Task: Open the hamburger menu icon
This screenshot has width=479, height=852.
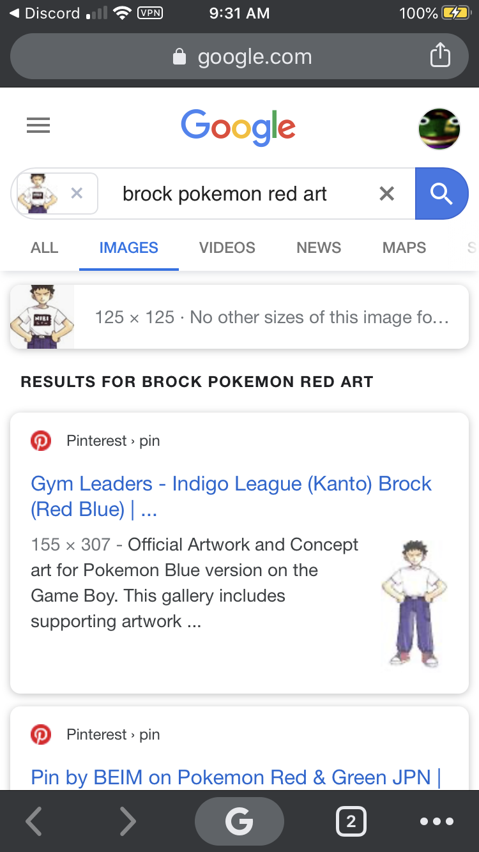Action: (x=38, y=125)
